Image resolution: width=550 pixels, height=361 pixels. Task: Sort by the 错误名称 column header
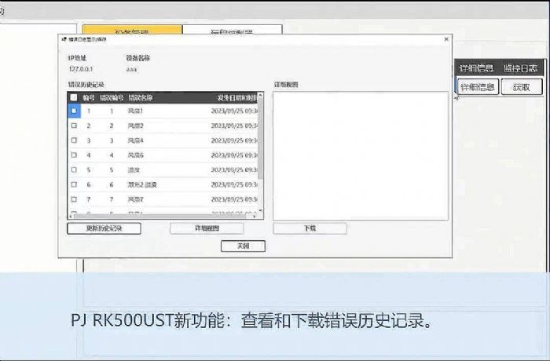tap(141, 98)
